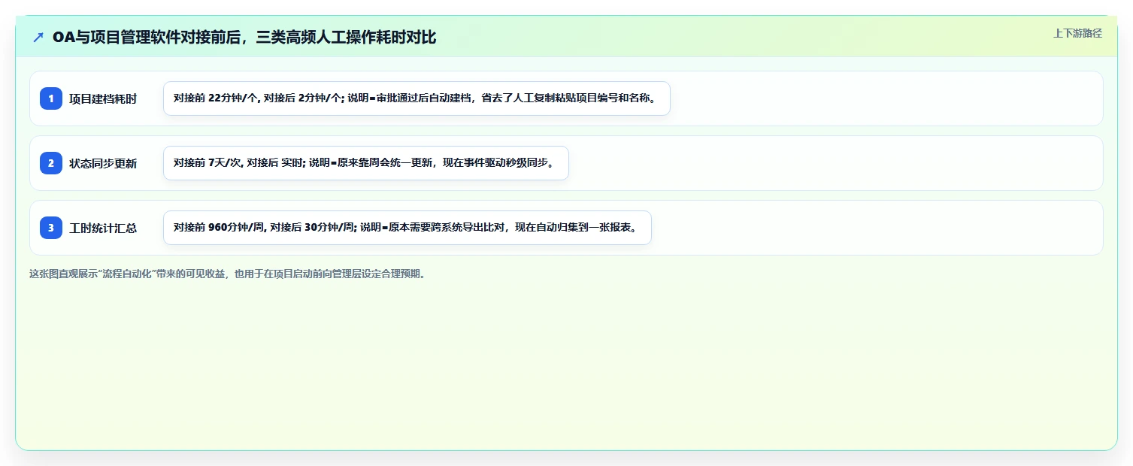The image size is (1133, 466).
Task: Click the 项目建档耗时 label
Action: [103, 98]
